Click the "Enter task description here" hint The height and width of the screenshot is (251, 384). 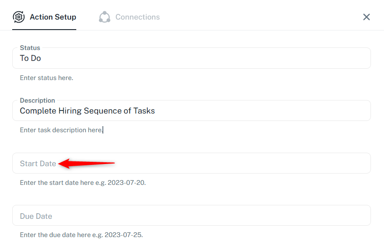click(x=61, y=130)
